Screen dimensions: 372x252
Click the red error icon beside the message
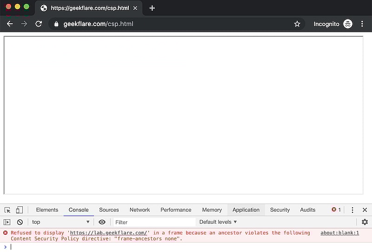click(6, 233)
